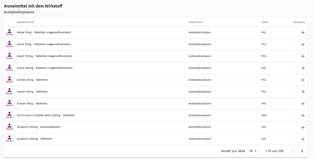Add Acesan 50mg using the plus icon
315x159 pixels.
coord(303,92)
